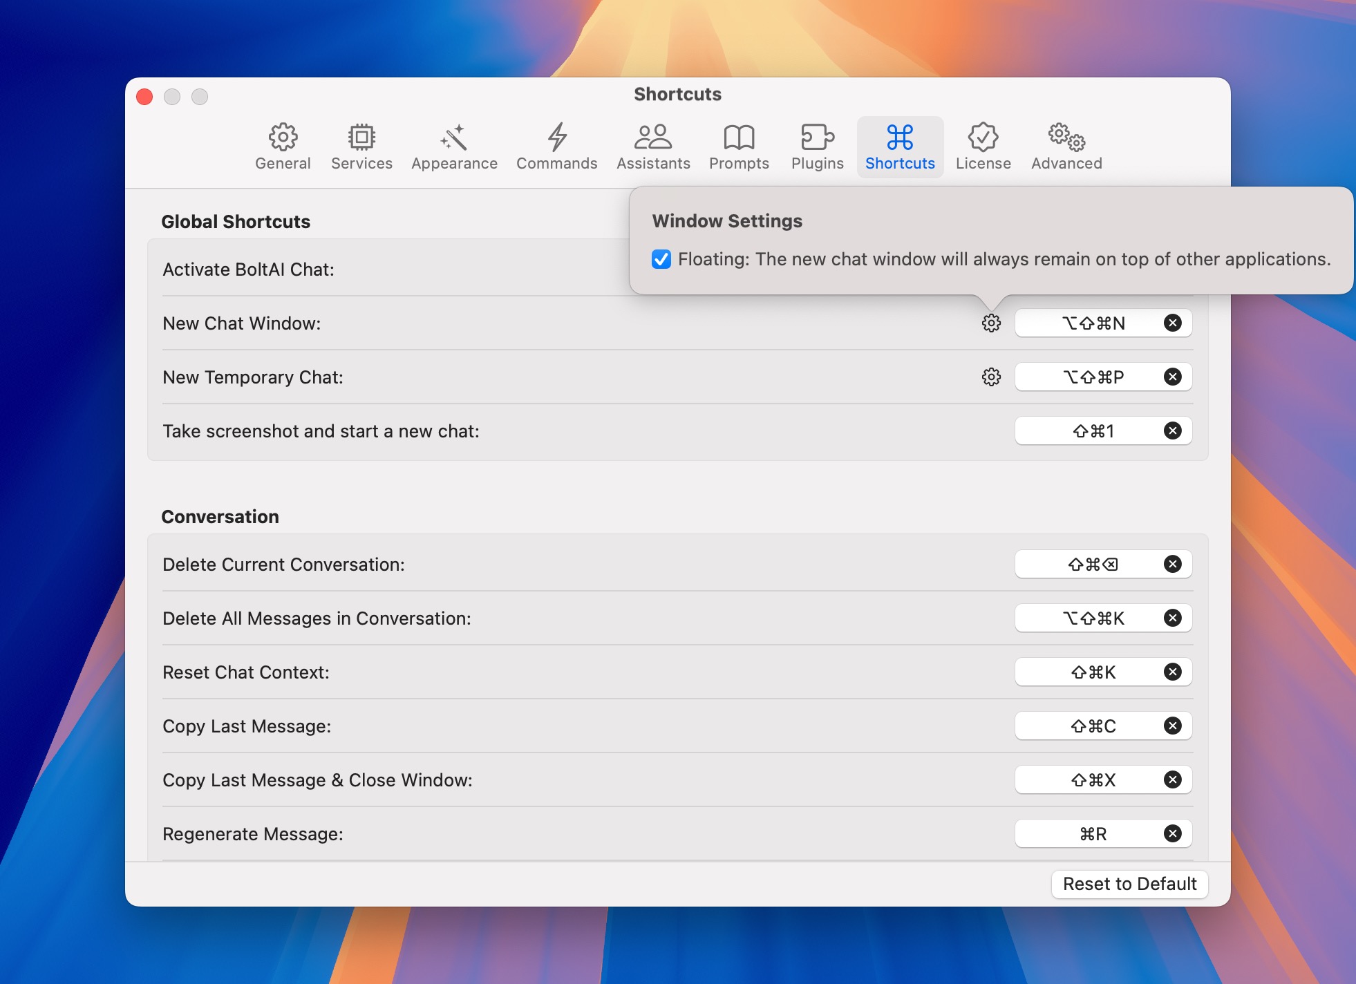
Task: Edit the New Temporary Chat shortcut field
Action: [x=1092, y=377]
